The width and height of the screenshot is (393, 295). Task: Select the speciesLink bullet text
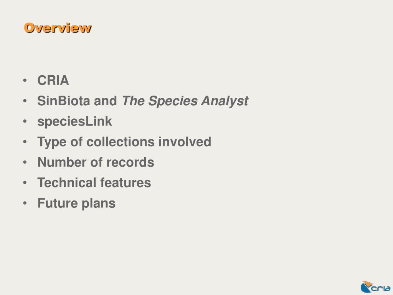pos(74,122)
